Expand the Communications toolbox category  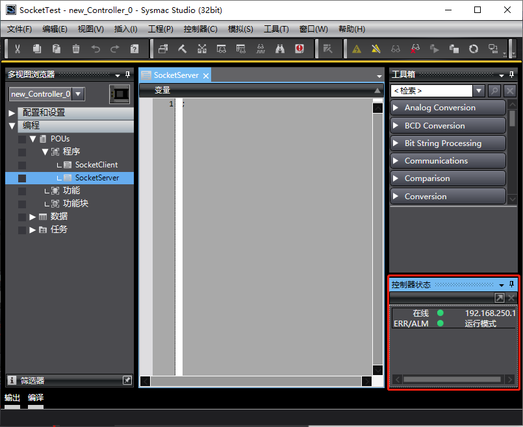coord(448,161)
